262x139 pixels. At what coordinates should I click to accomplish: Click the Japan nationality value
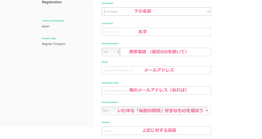46,26
